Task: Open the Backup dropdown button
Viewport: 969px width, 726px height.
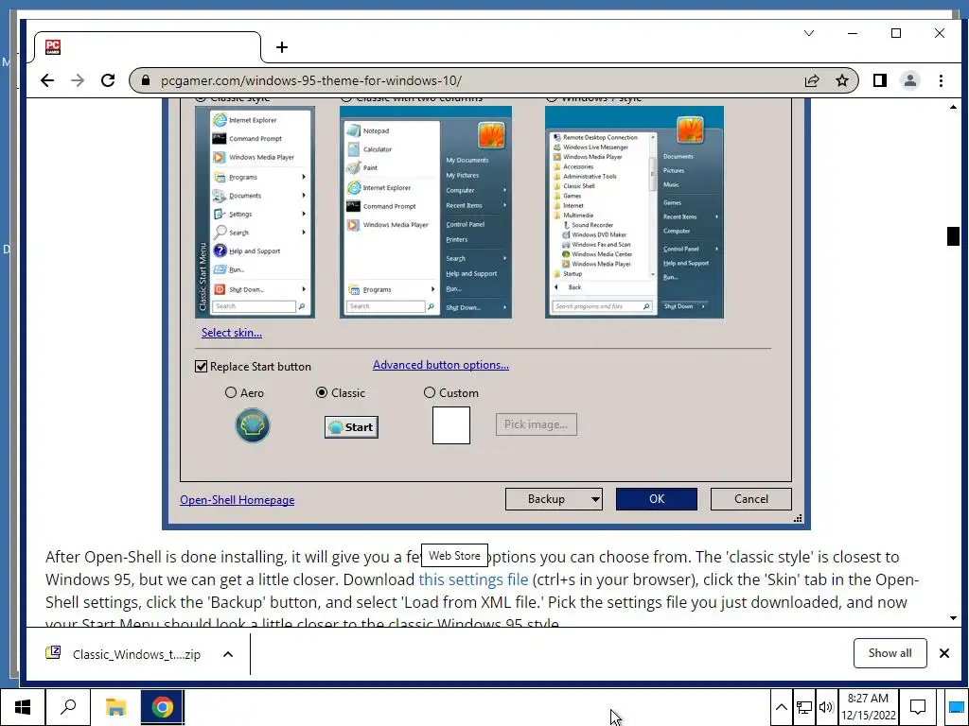Action: 554,499
